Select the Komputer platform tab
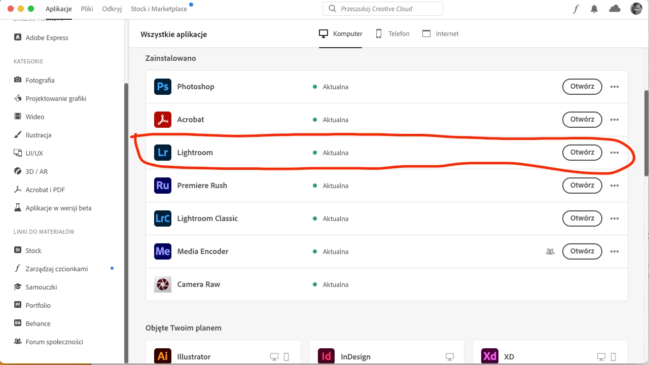The image size is (649, 365). point(341,33)
